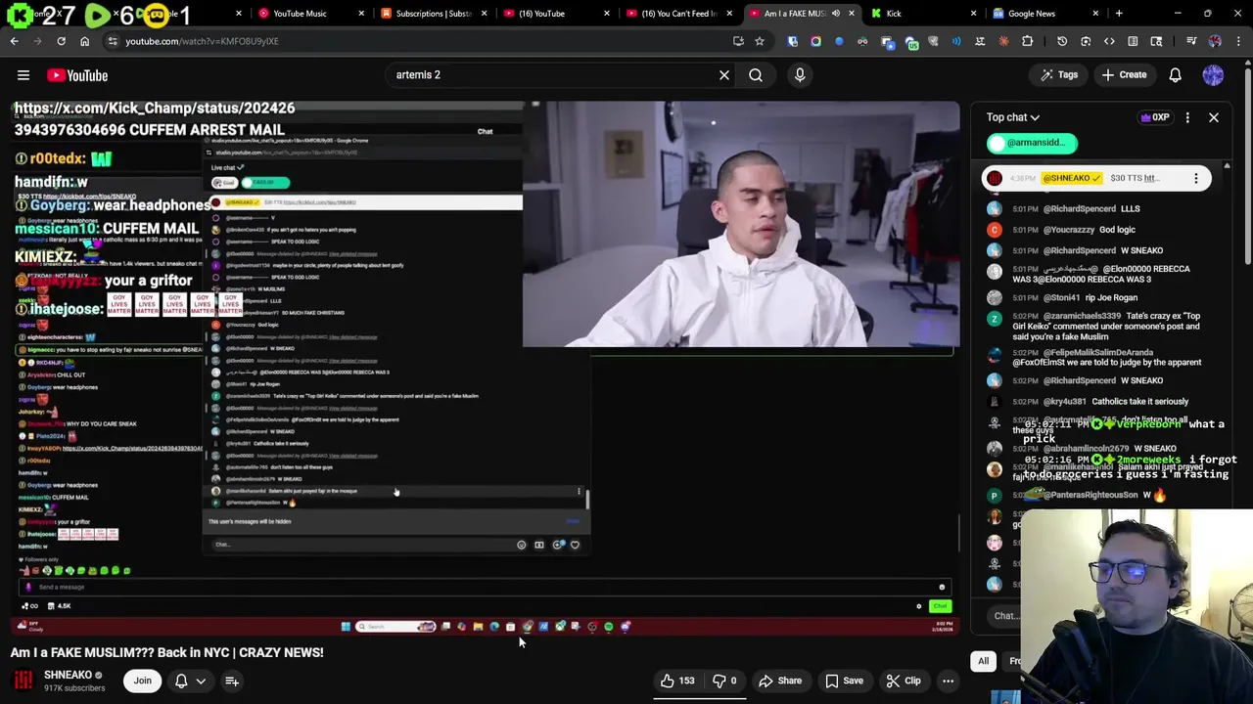Click the video player area
The height and width of the screenshot is (704, 1253).
485,370
